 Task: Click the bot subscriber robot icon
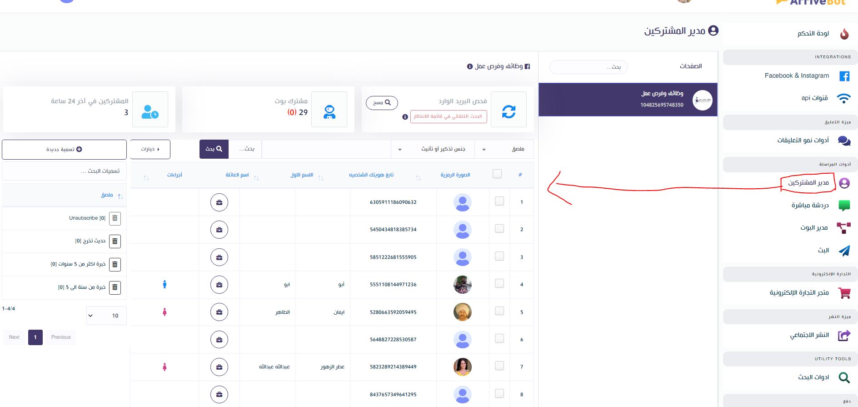(x=329, y=110)
